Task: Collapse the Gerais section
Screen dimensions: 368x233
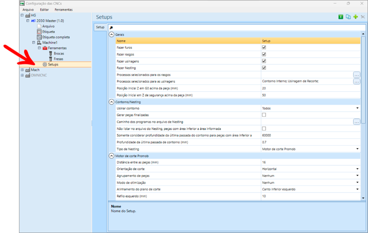Action: click(111, 34)
